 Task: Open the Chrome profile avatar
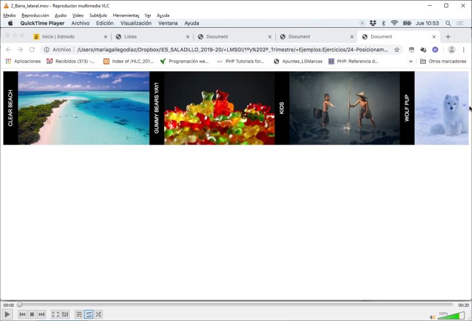[x=451, y=50]
